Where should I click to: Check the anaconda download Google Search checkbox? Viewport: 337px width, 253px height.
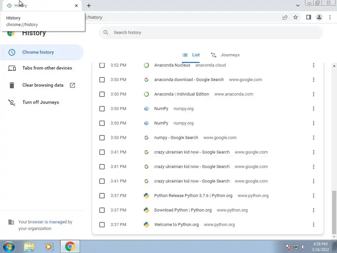click(102, 80)
